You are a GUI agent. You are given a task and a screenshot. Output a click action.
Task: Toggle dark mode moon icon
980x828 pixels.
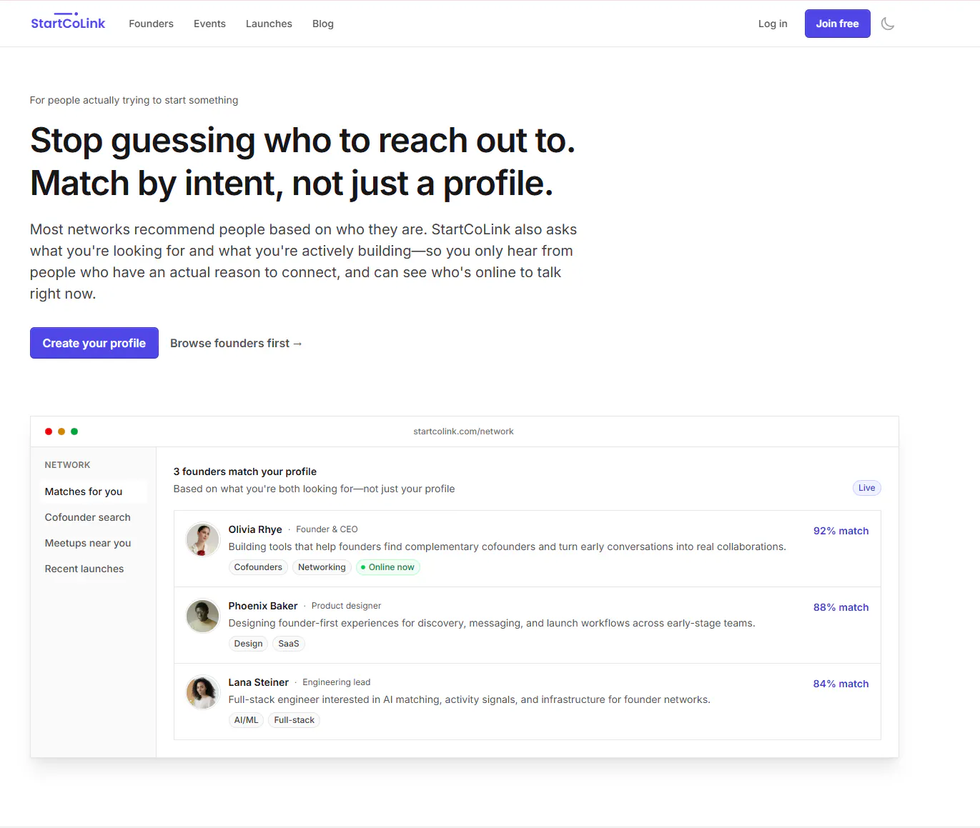(x=888, y=24)
